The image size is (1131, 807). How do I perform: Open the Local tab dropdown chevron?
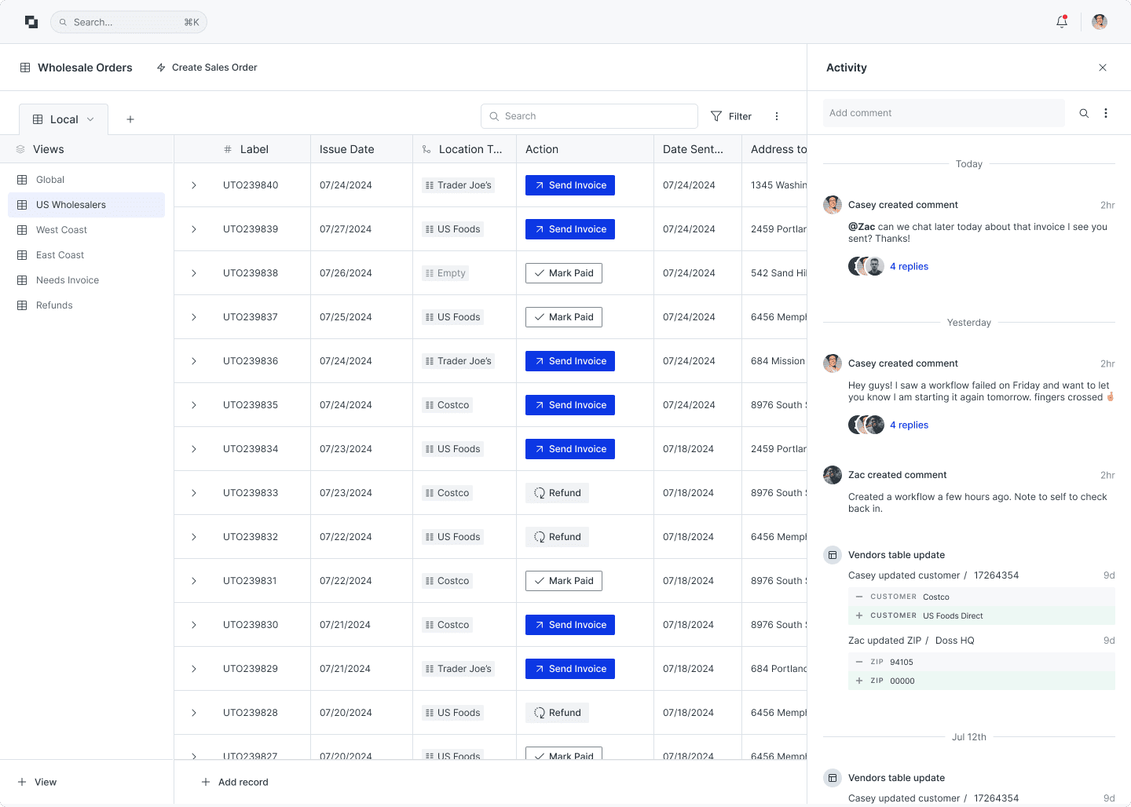90,119
